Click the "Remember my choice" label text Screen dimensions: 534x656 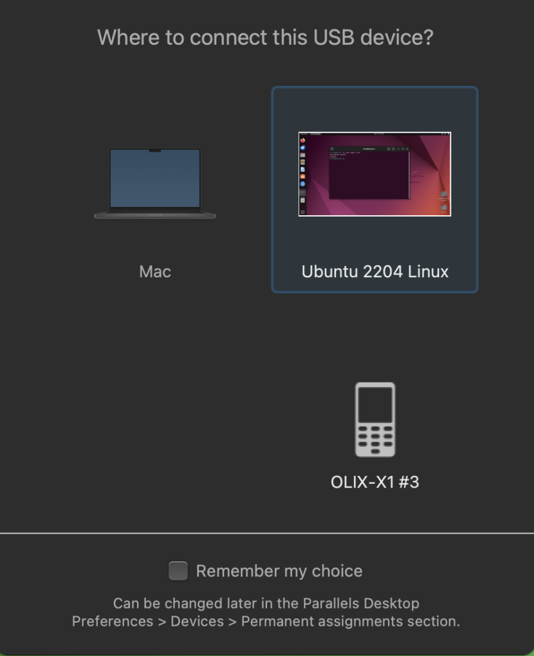point(279,571)
